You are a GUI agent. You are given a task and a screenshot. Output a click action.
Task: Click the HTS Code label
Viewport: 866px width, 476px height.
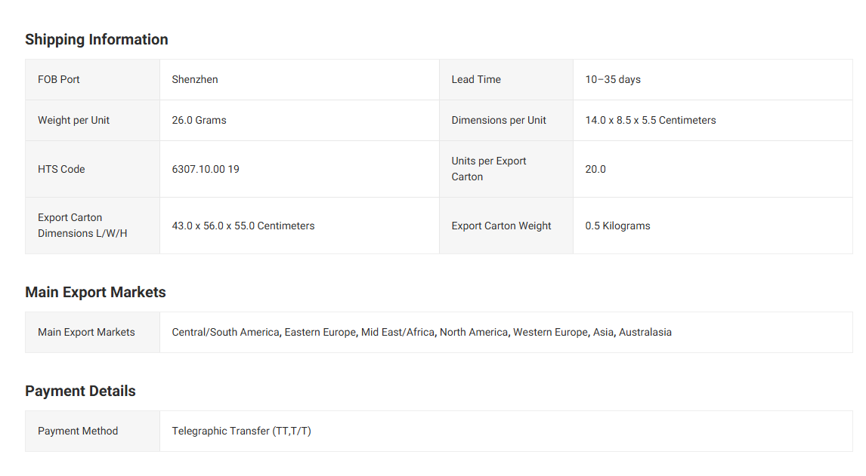coord(61,169)
